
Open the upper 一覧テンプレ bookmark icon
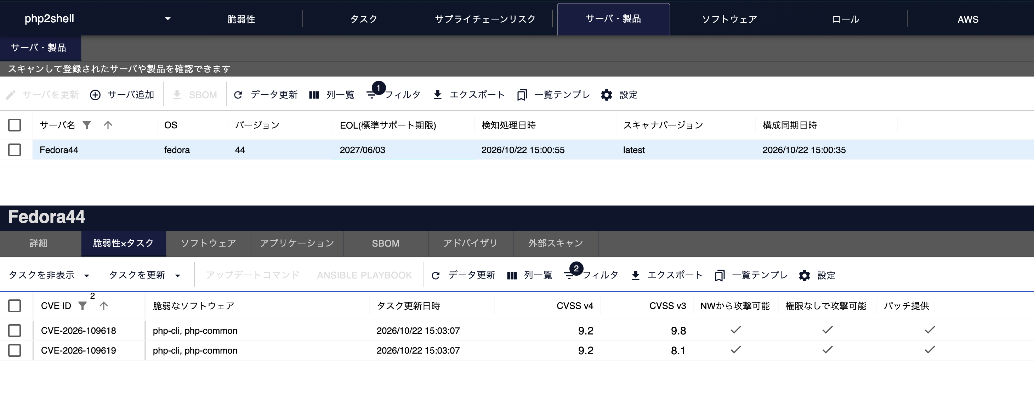522,95
